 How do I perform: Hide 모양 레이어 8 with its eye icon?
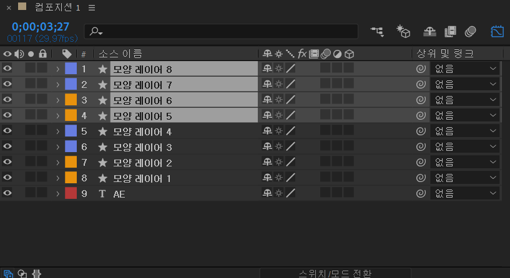click(7, 69)
